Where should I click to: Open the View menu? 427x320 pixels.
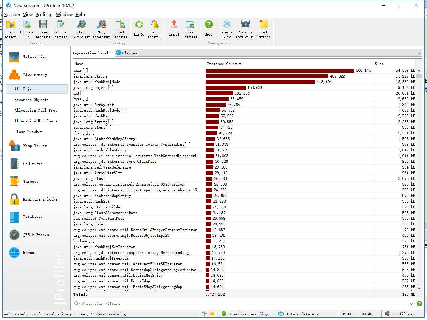28,15
